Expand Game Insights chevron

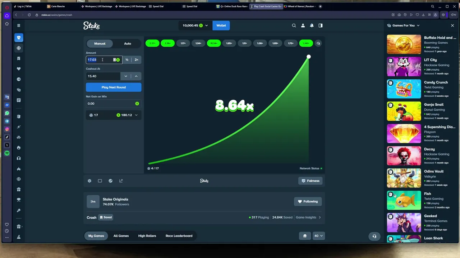320,218
